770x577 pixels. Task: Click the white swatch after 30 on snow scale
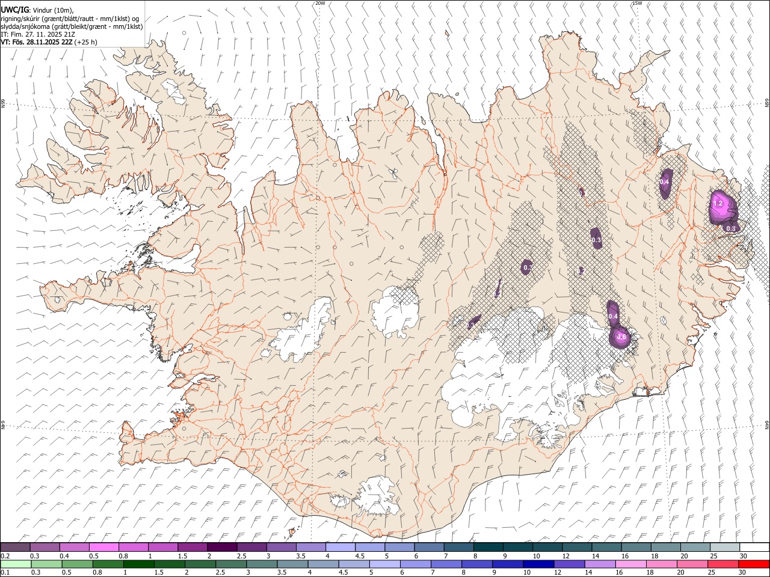coord(754,548)
